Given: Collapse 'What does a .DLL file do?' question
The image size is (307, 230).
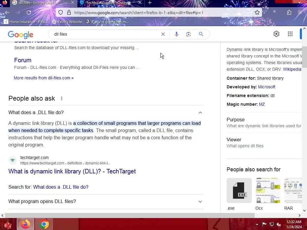Looking at the screenshot, I should pyautogui.click(x=106, y=113).
